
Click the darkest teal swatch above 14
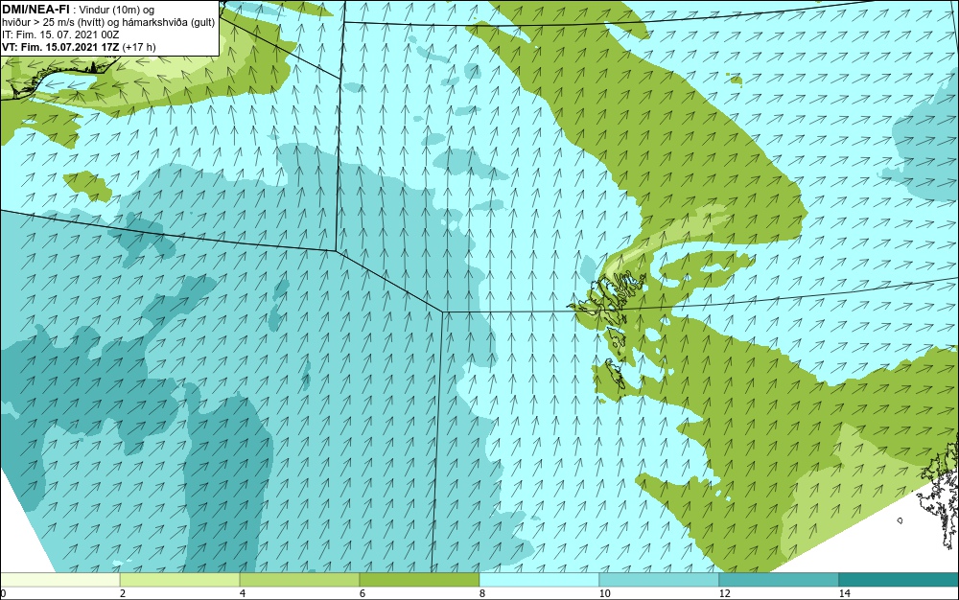pyautogui.click(x=900, y=580)
